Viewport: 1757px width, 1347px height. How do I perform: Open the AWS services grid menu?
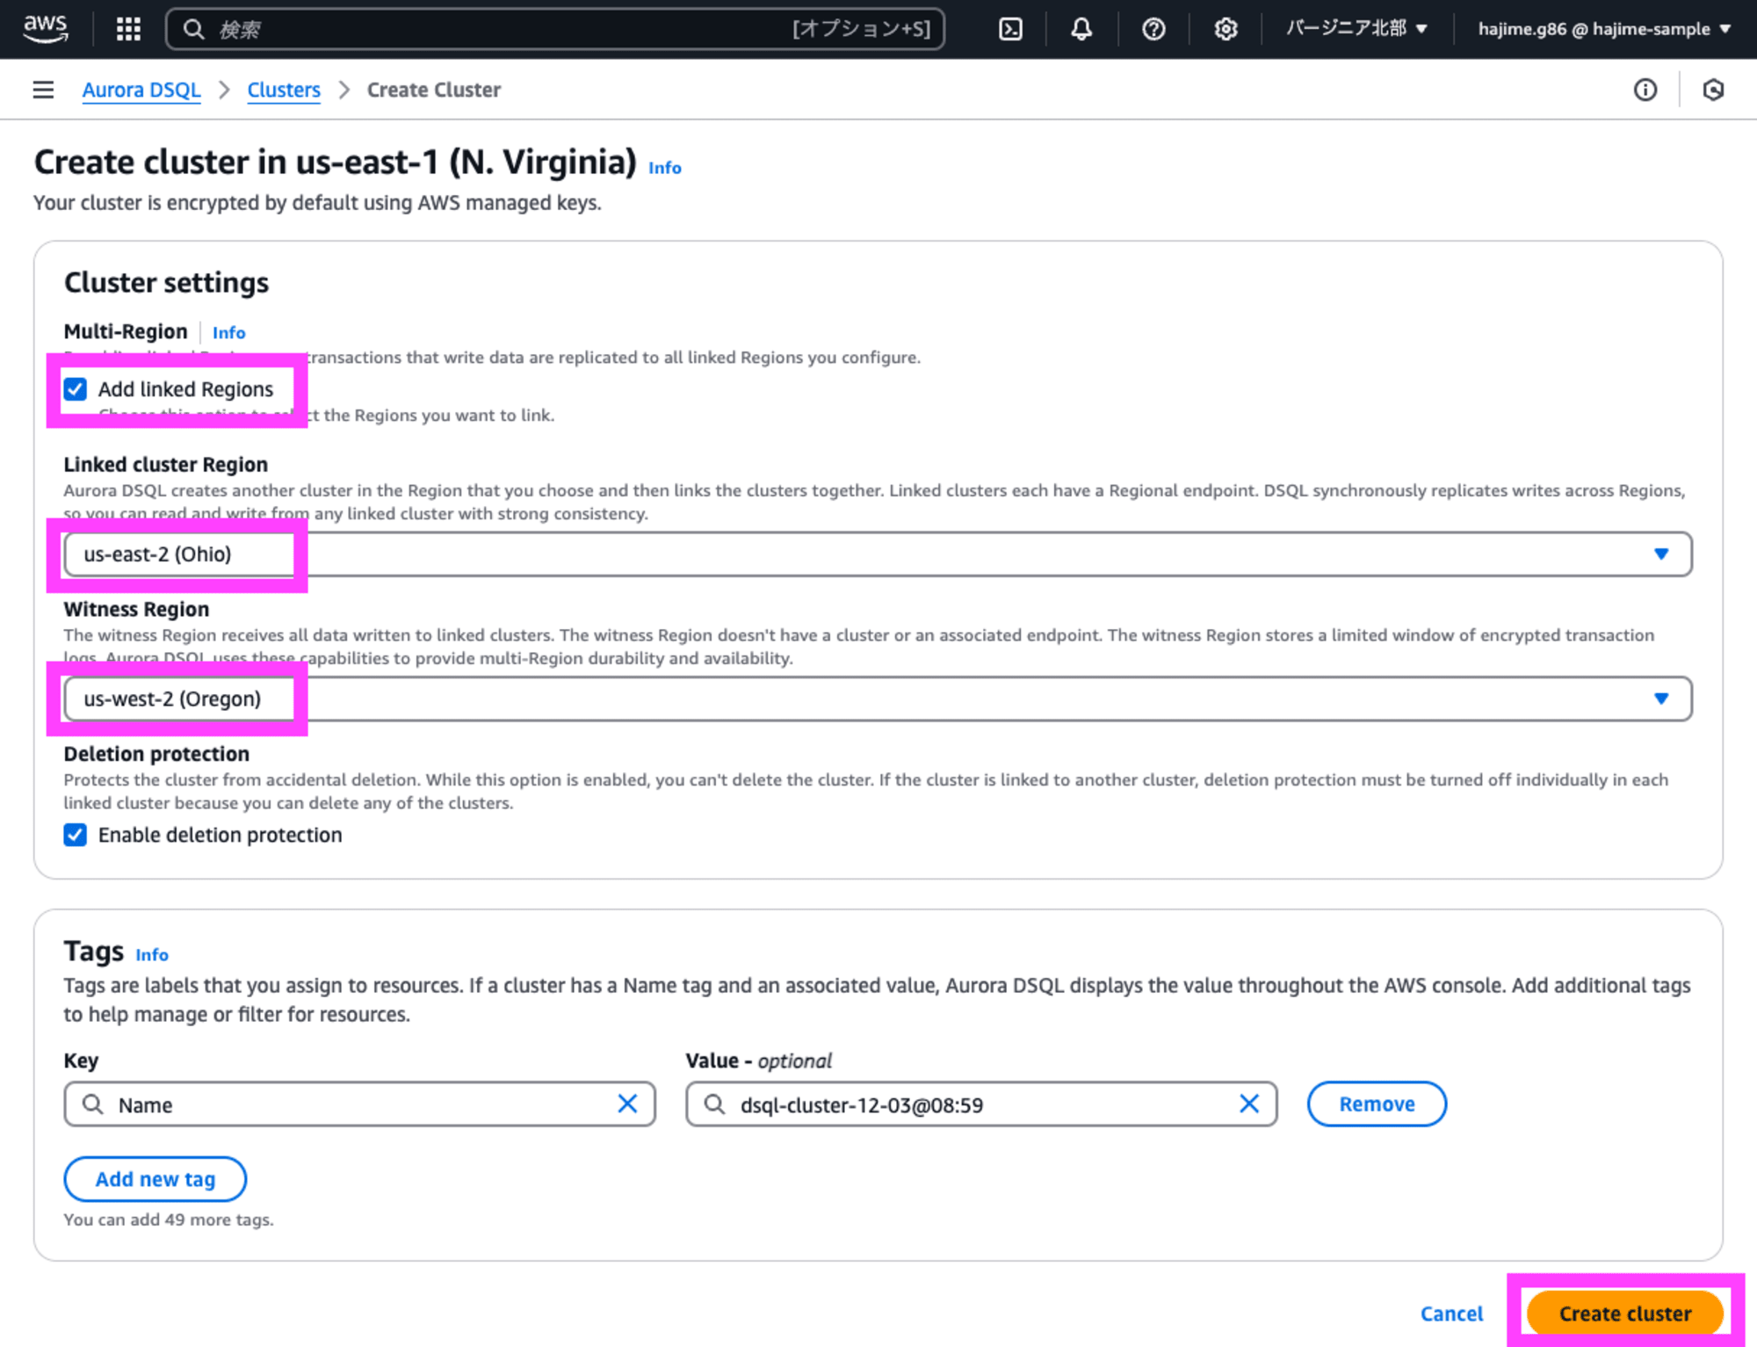[x=128, y=29]
